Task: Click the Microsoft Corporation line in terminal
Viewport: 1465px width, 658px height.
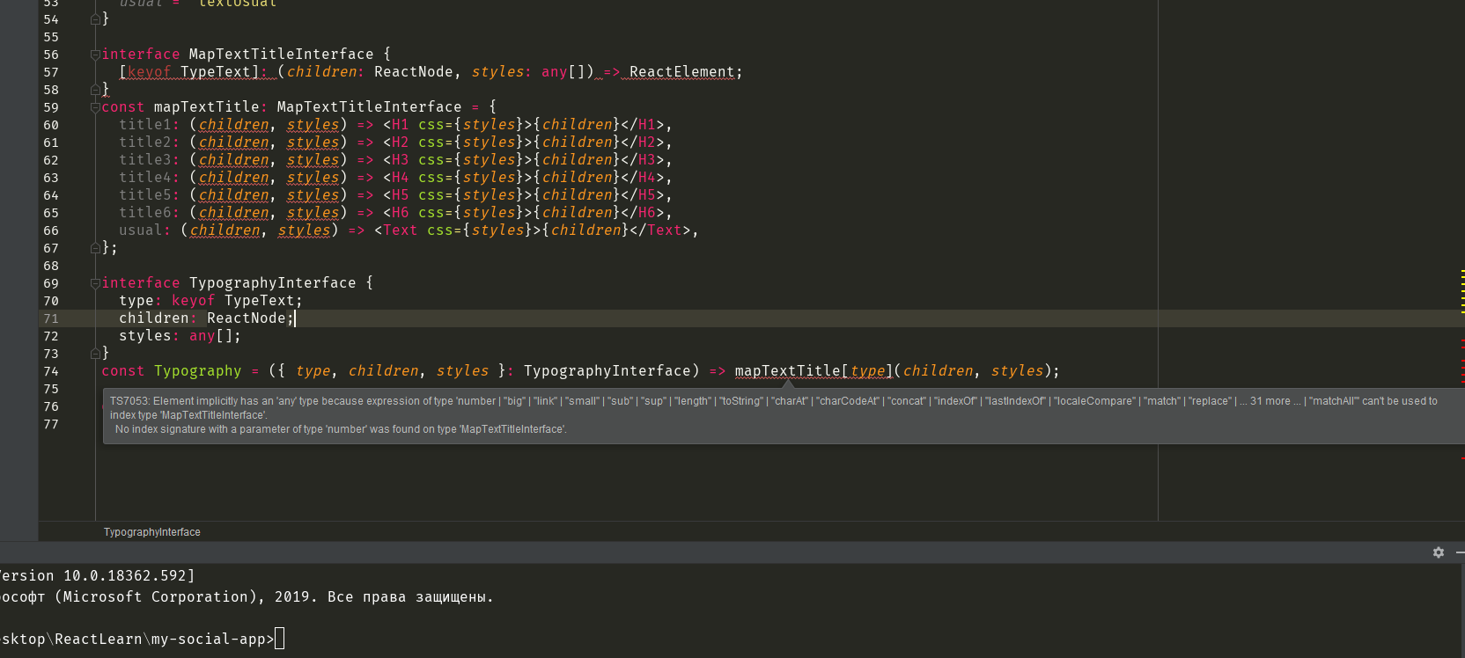Action: tap(247, 596)
